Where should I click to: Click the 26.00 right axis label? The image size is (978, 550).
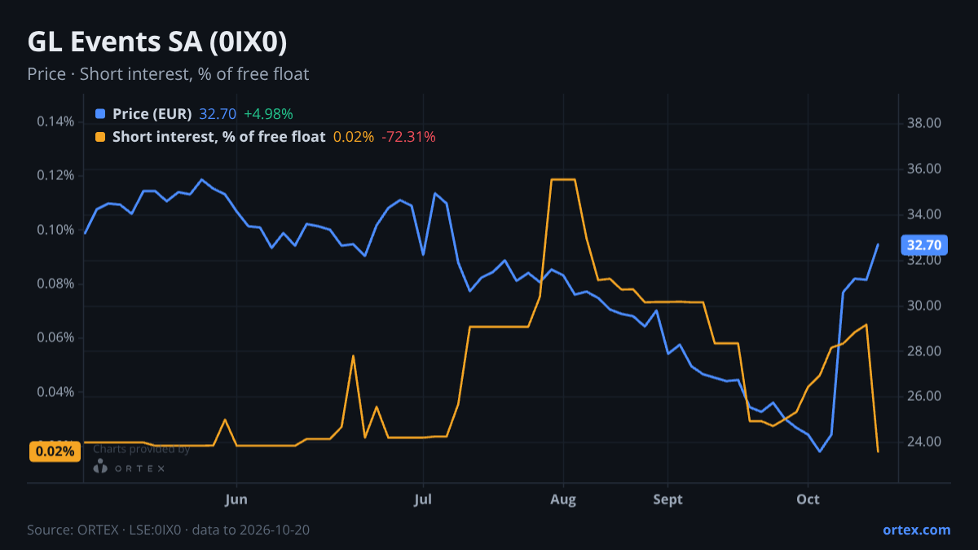point(924,397)
